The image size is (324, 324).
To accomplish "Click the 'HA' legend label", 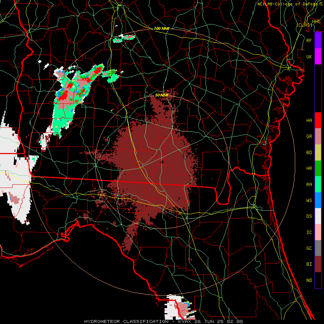I will tap(309, 121).
